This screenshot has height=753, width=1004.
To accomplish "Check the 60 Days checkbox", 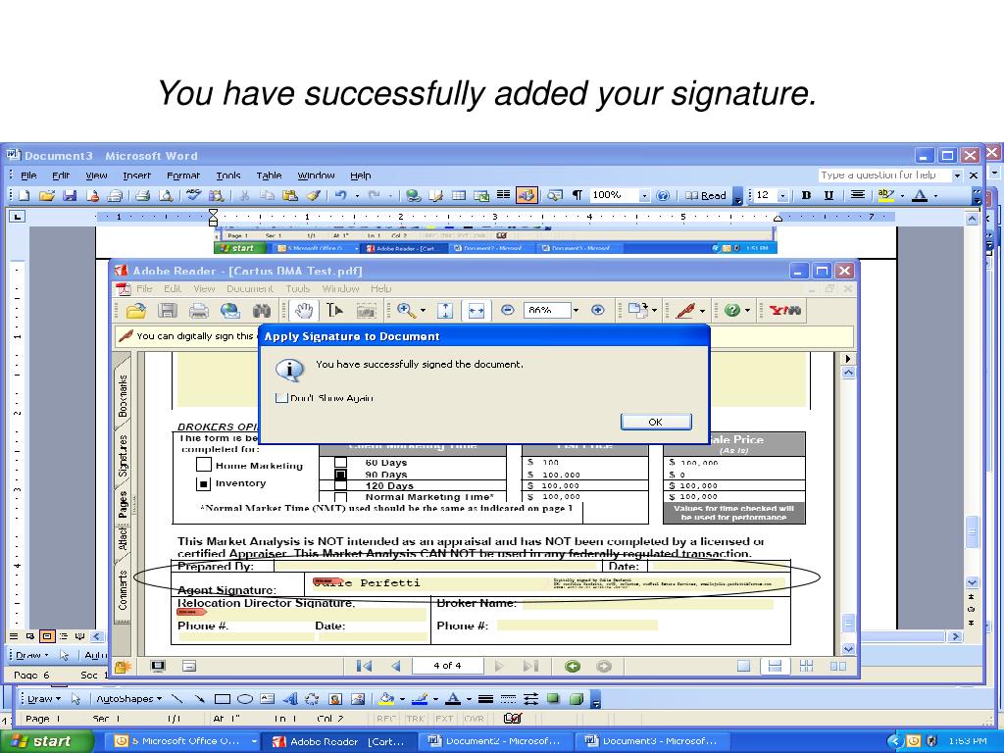I will pyautogui.click(x=340, y=462).
